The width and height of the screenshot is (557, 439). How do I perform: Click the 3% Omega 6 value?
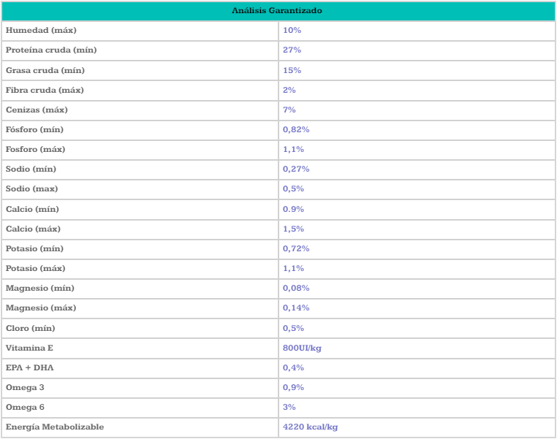289,407
